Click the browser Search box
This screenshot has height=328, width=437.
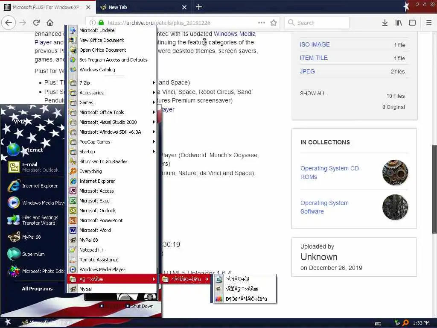(317, 23)
